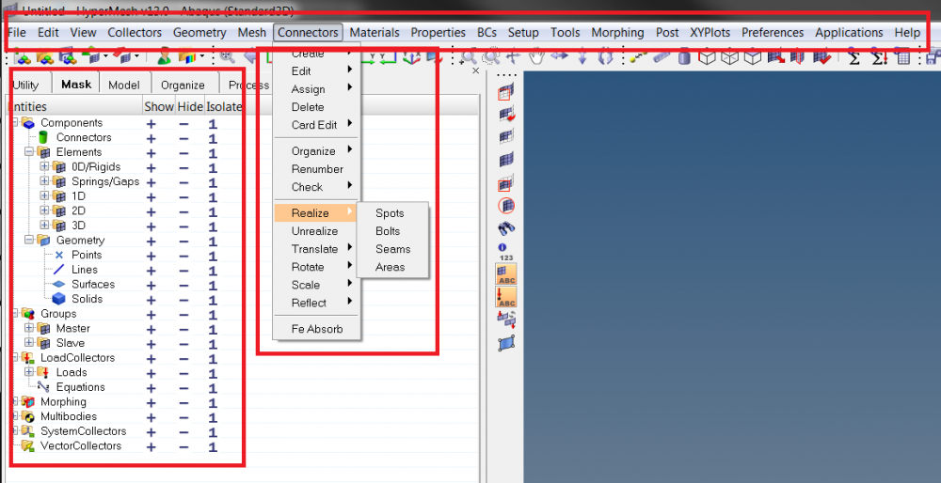Open the Mesh menu
Screen dimensions: 941x483
tap(252, 32)
